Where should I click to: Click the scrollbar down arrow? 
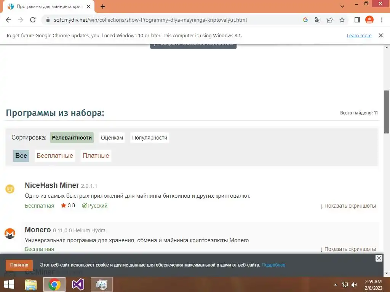click(387, 274)
